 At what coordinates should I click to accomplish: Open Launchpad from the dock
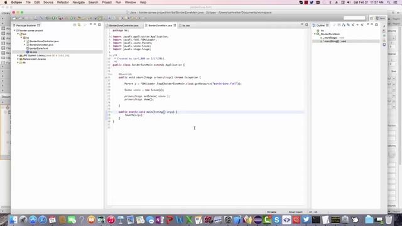(x=23, y=220)
